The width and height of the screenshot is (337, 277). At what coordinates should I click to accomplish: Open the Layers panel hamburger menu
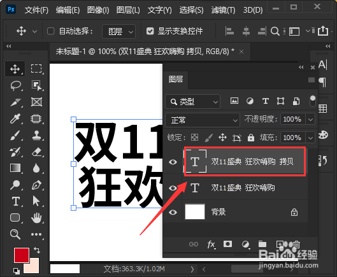(x=312, y=80)
